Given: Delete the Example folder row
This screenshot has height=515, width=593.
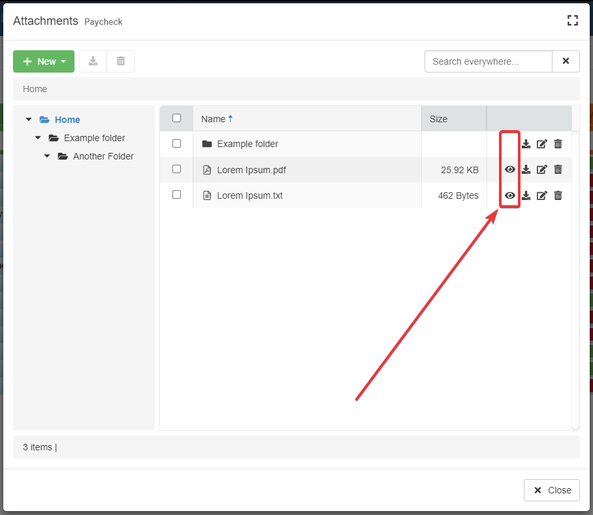Looking at the screenshot, I should [x=558, y=144].
